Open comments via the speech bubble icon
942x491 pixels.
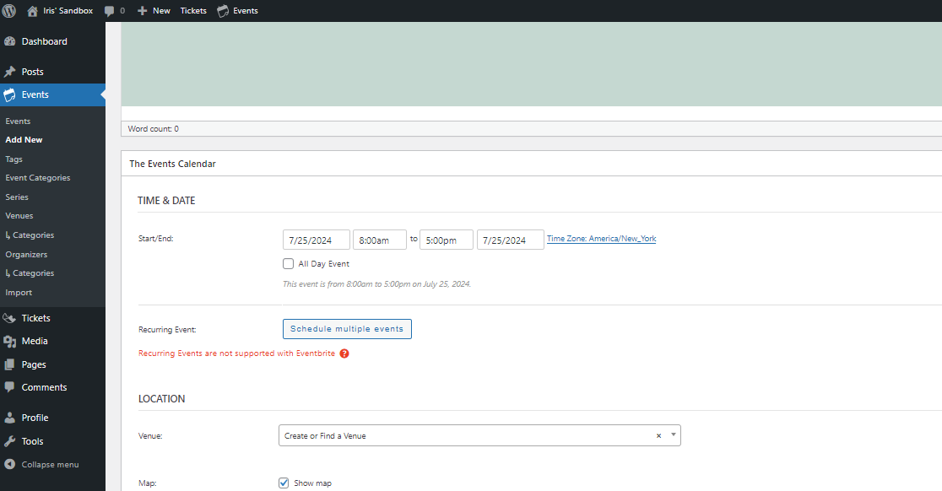(111, 10)
